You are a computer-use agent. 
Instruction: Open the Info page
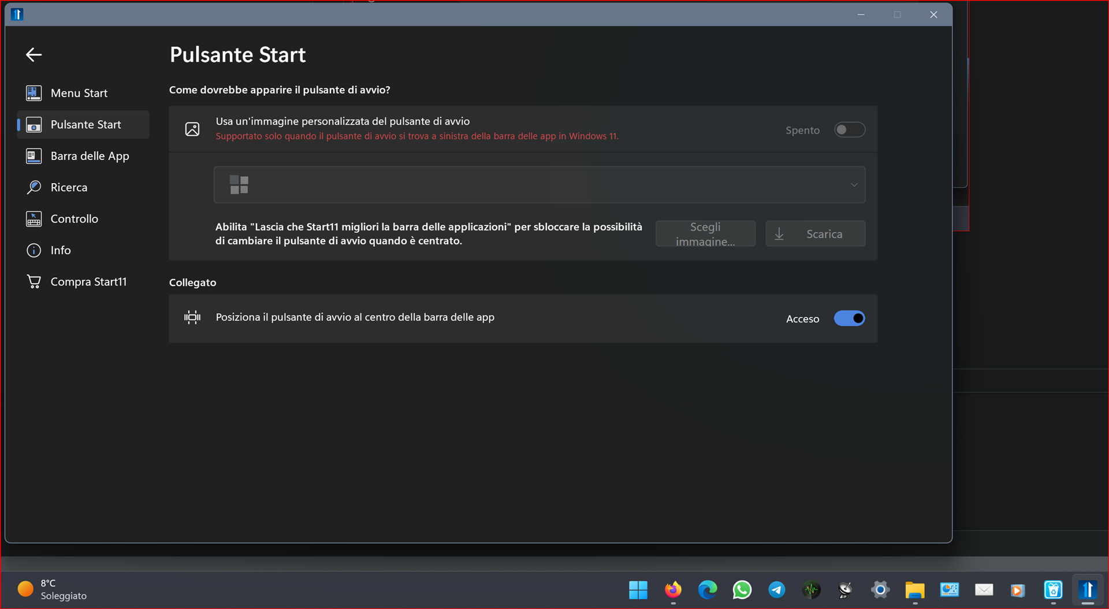click(83, 250)
